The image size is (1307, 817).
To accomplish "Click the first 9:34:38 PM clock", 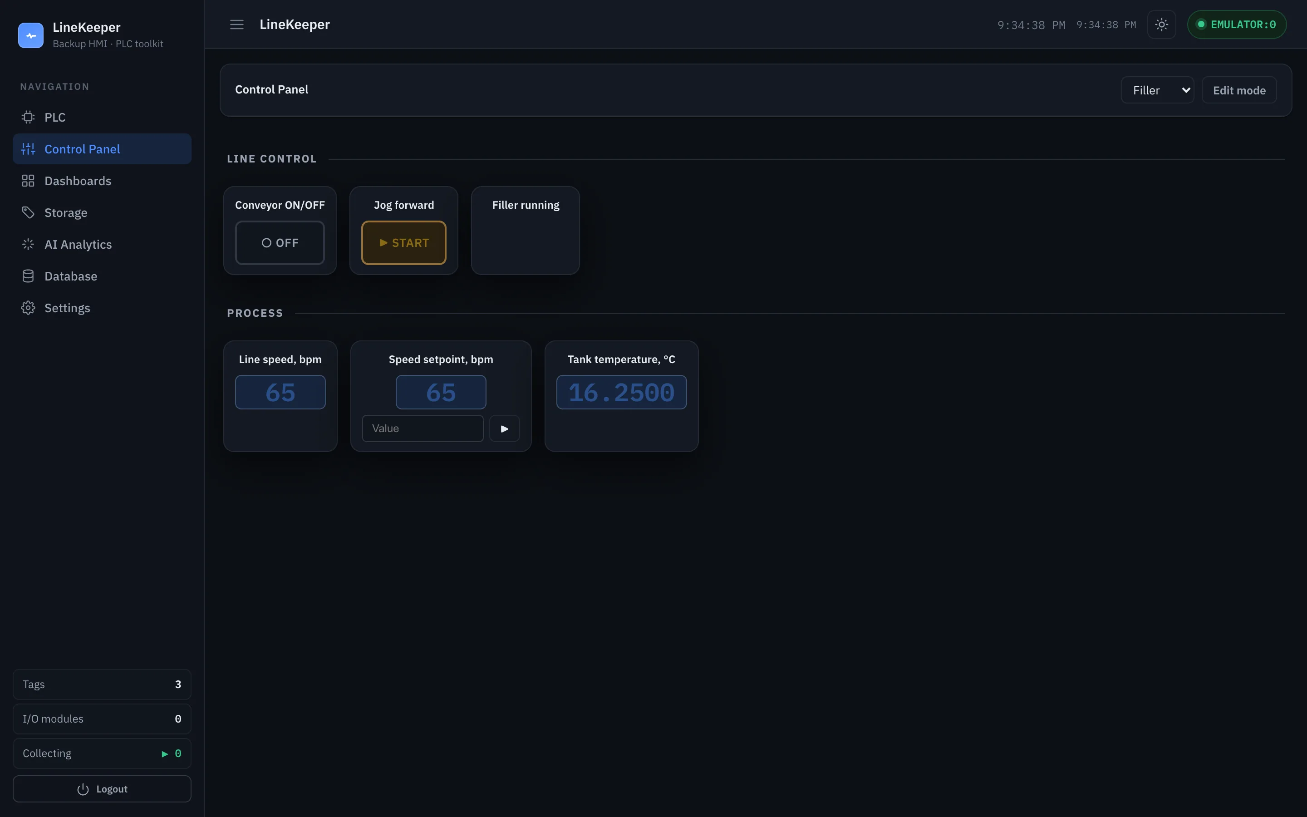I will click(x=1031, y=25).
